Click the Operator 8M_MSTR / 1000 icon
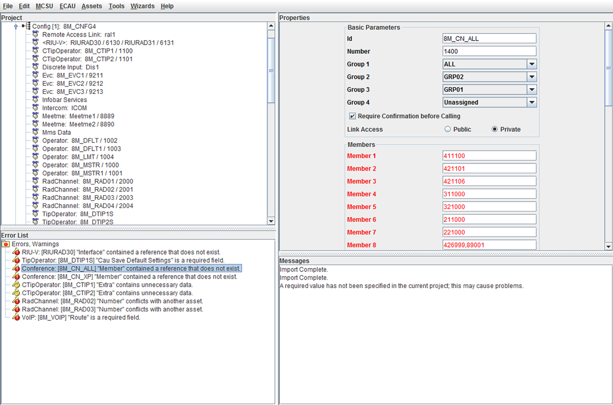The image size is (613, 405). click(x=35, y=165)
